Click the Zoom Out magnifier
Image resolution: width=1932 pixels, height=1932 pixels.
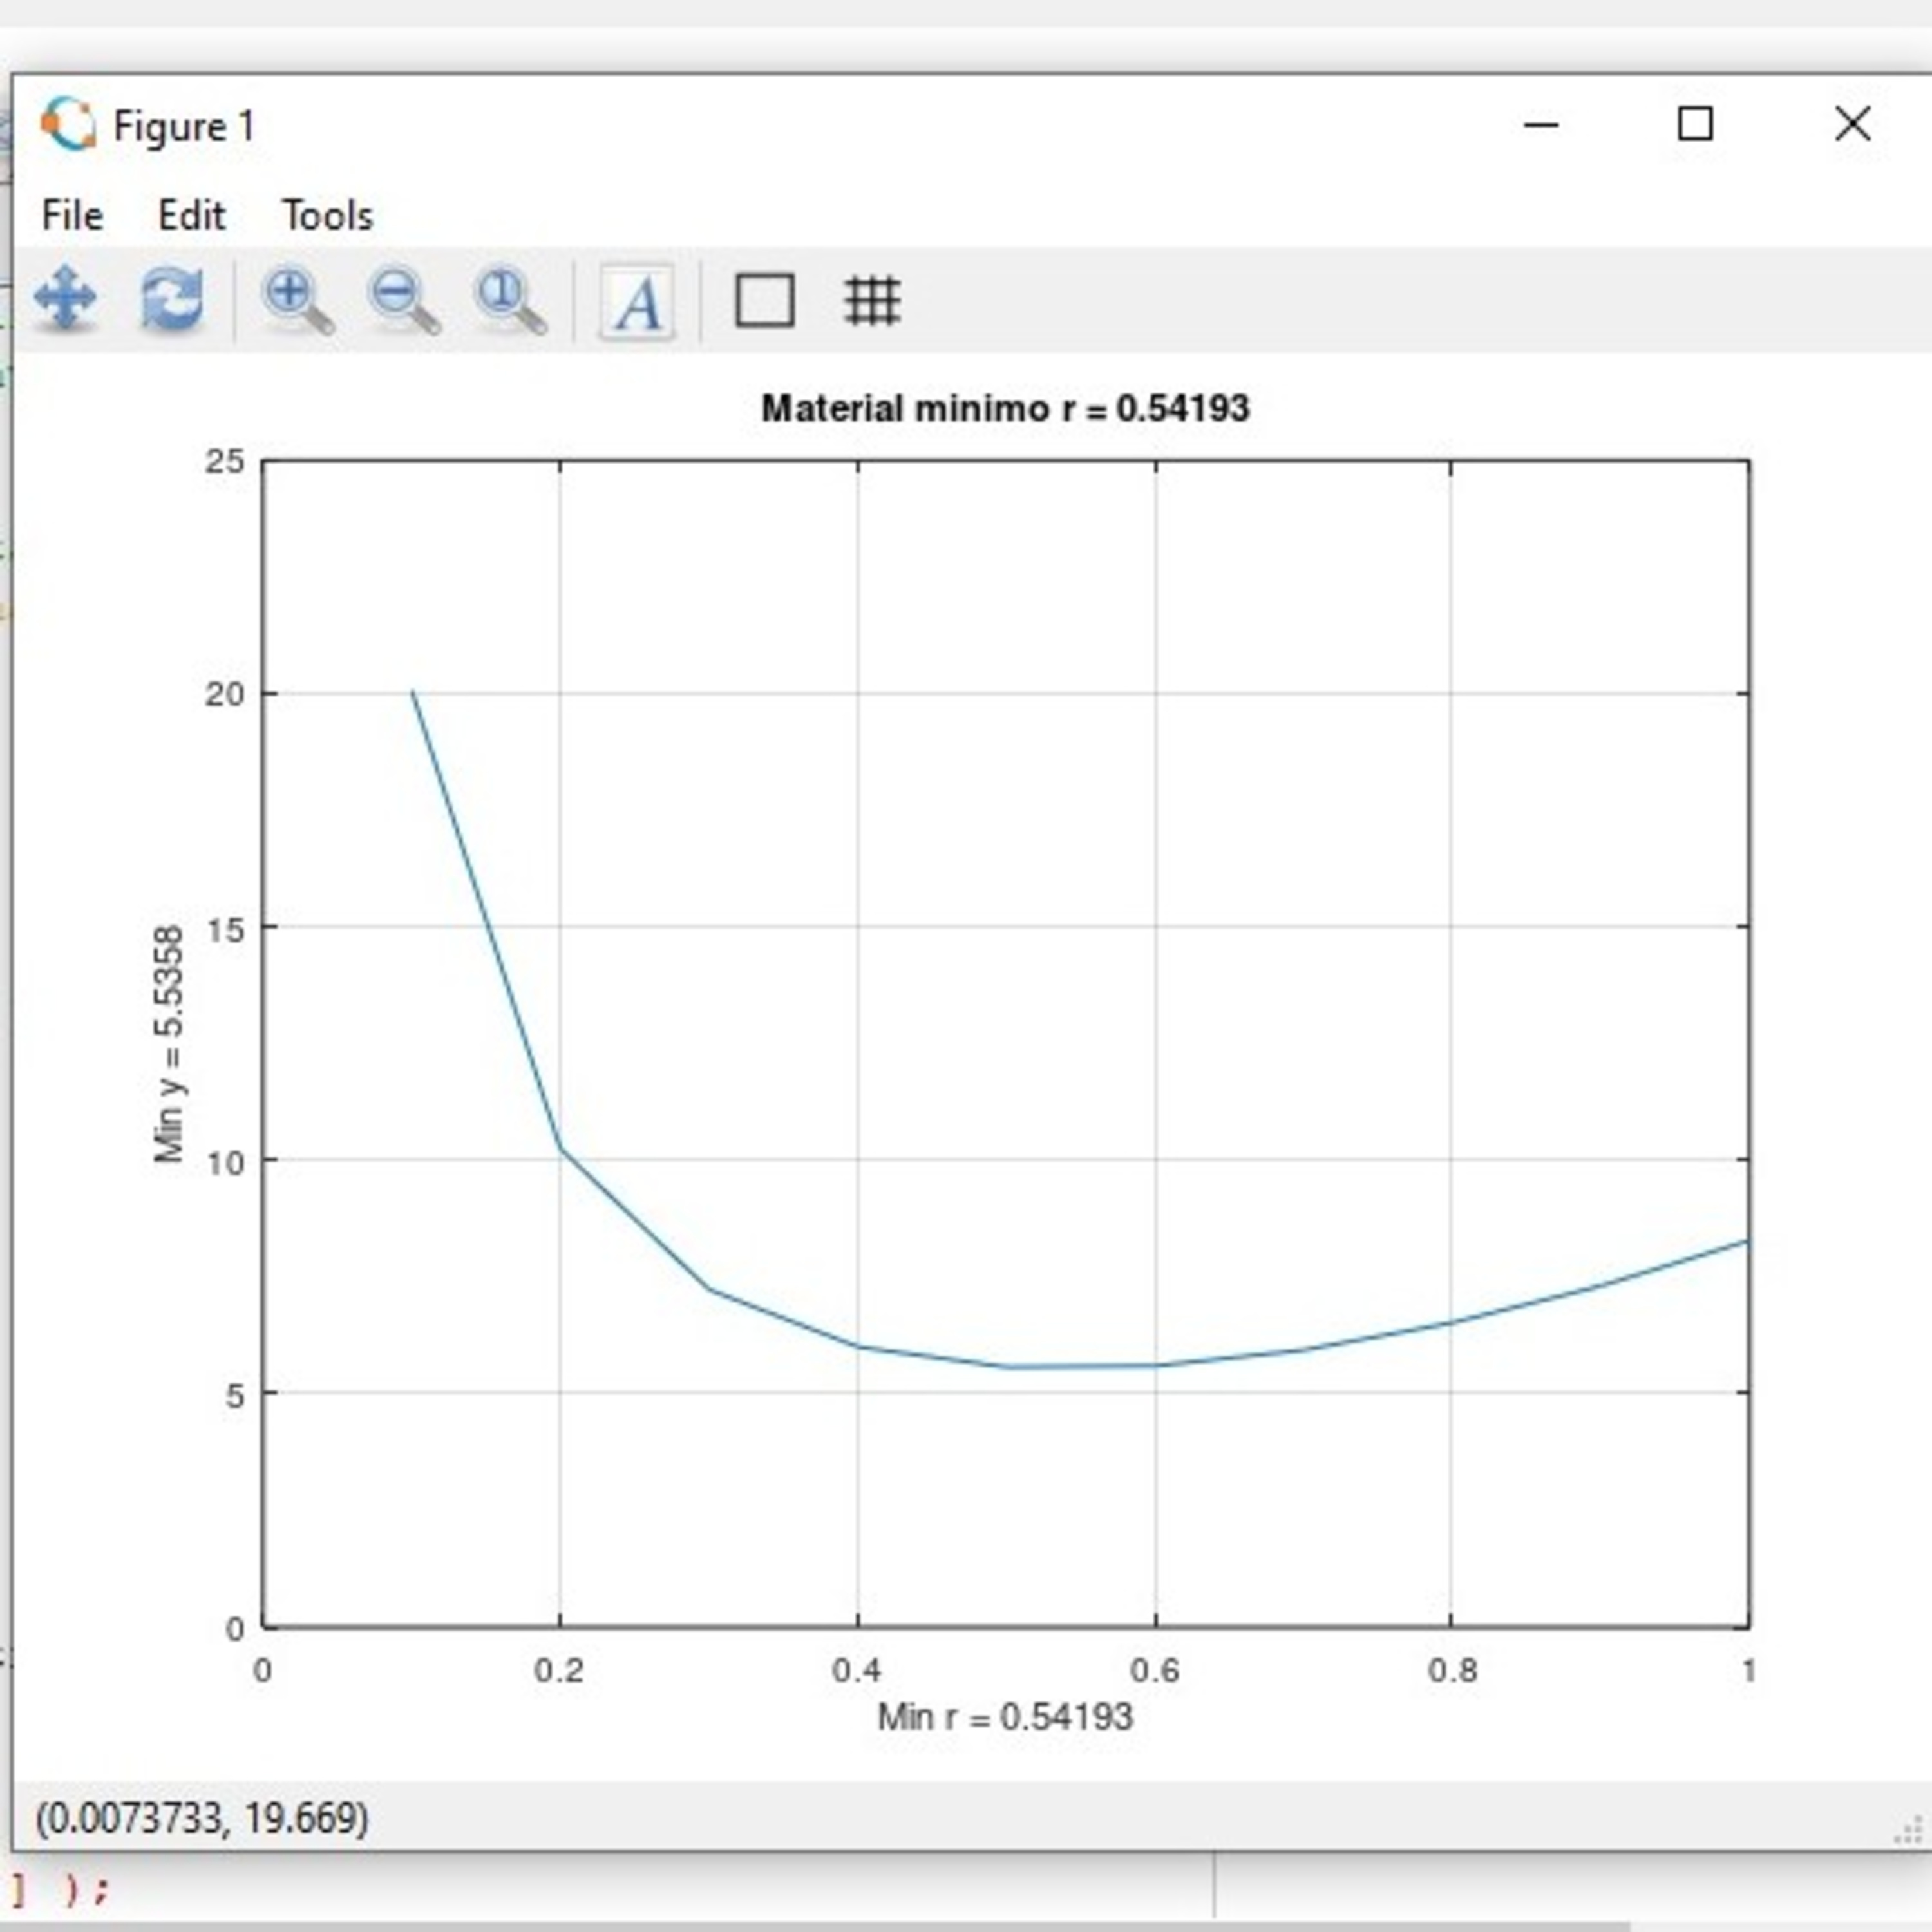(x=403, y=299)
